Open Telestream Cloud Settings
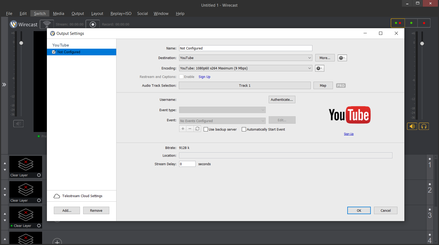 click(x=78, y=196)
